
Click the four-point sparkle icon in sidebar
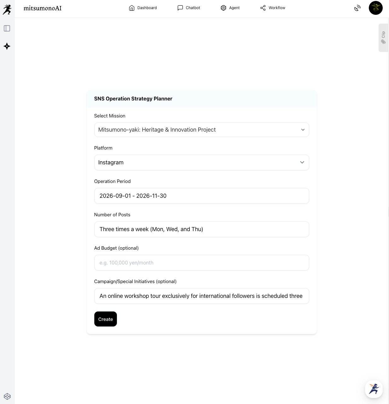[x=7, y=46]
